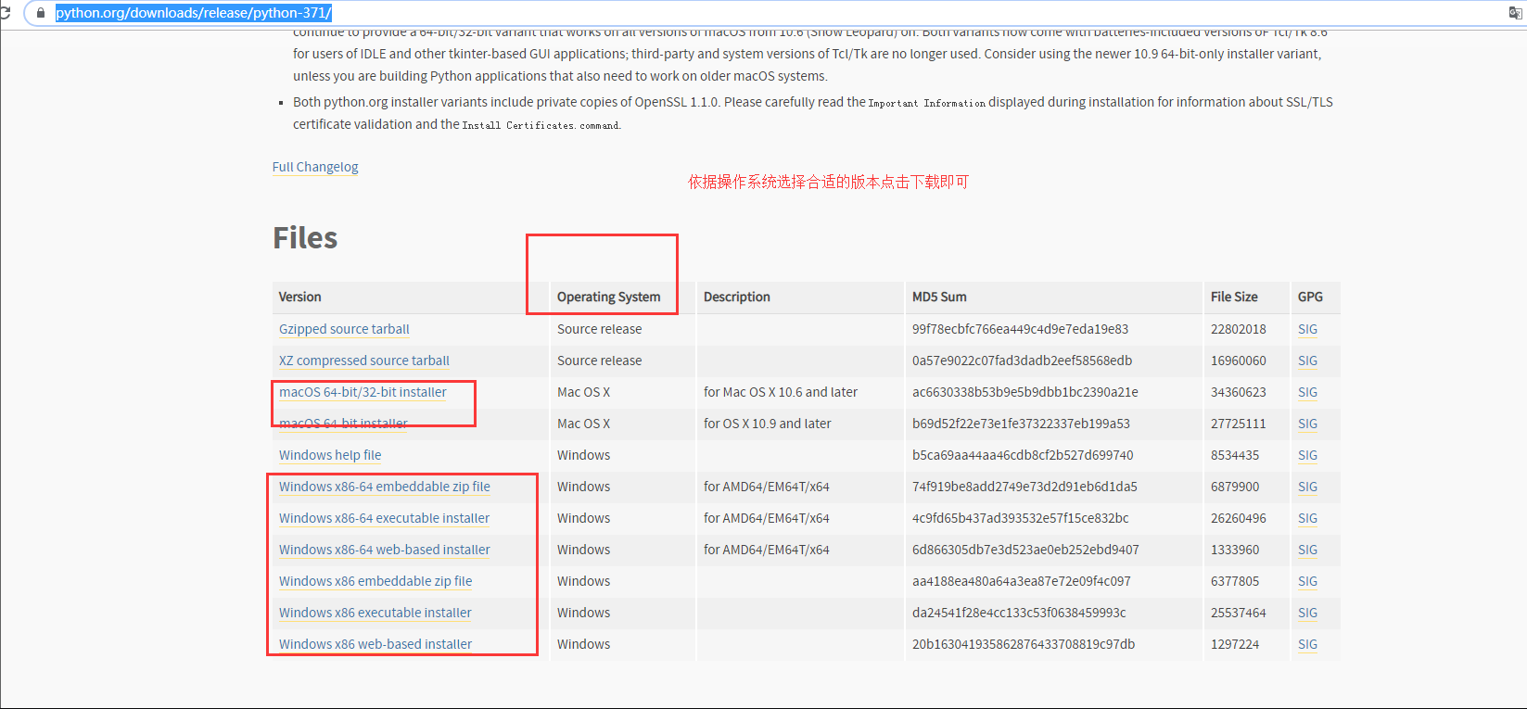Open SIG link for Windows x86-64 web-based installer

1307,550
